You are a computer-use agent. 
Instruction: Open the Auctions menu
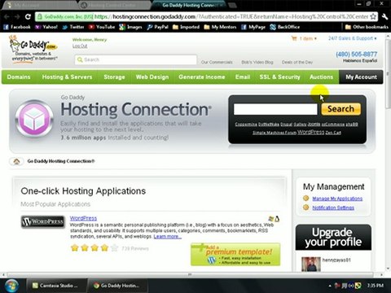point(321,77)
